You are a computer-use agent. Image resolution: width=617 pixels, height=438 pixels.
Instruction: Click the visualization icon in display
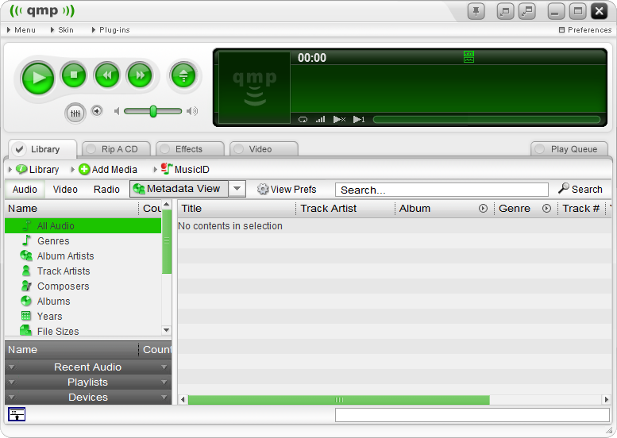coord(469,56)
